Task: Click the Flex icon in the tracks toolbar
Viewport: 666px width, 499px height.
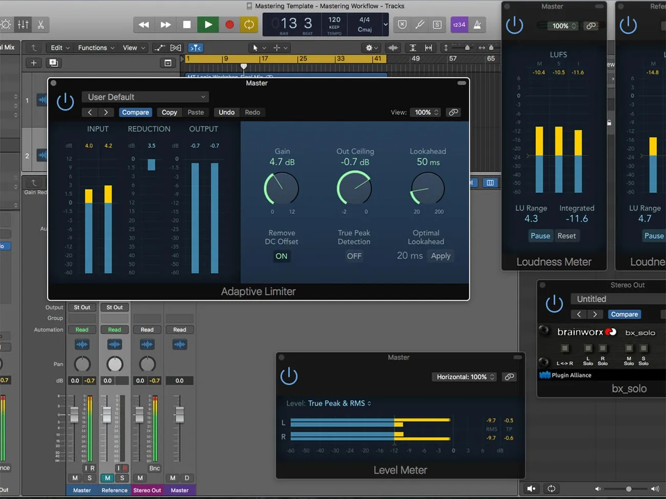Action: pyautogui.click(x=175, y=48)
